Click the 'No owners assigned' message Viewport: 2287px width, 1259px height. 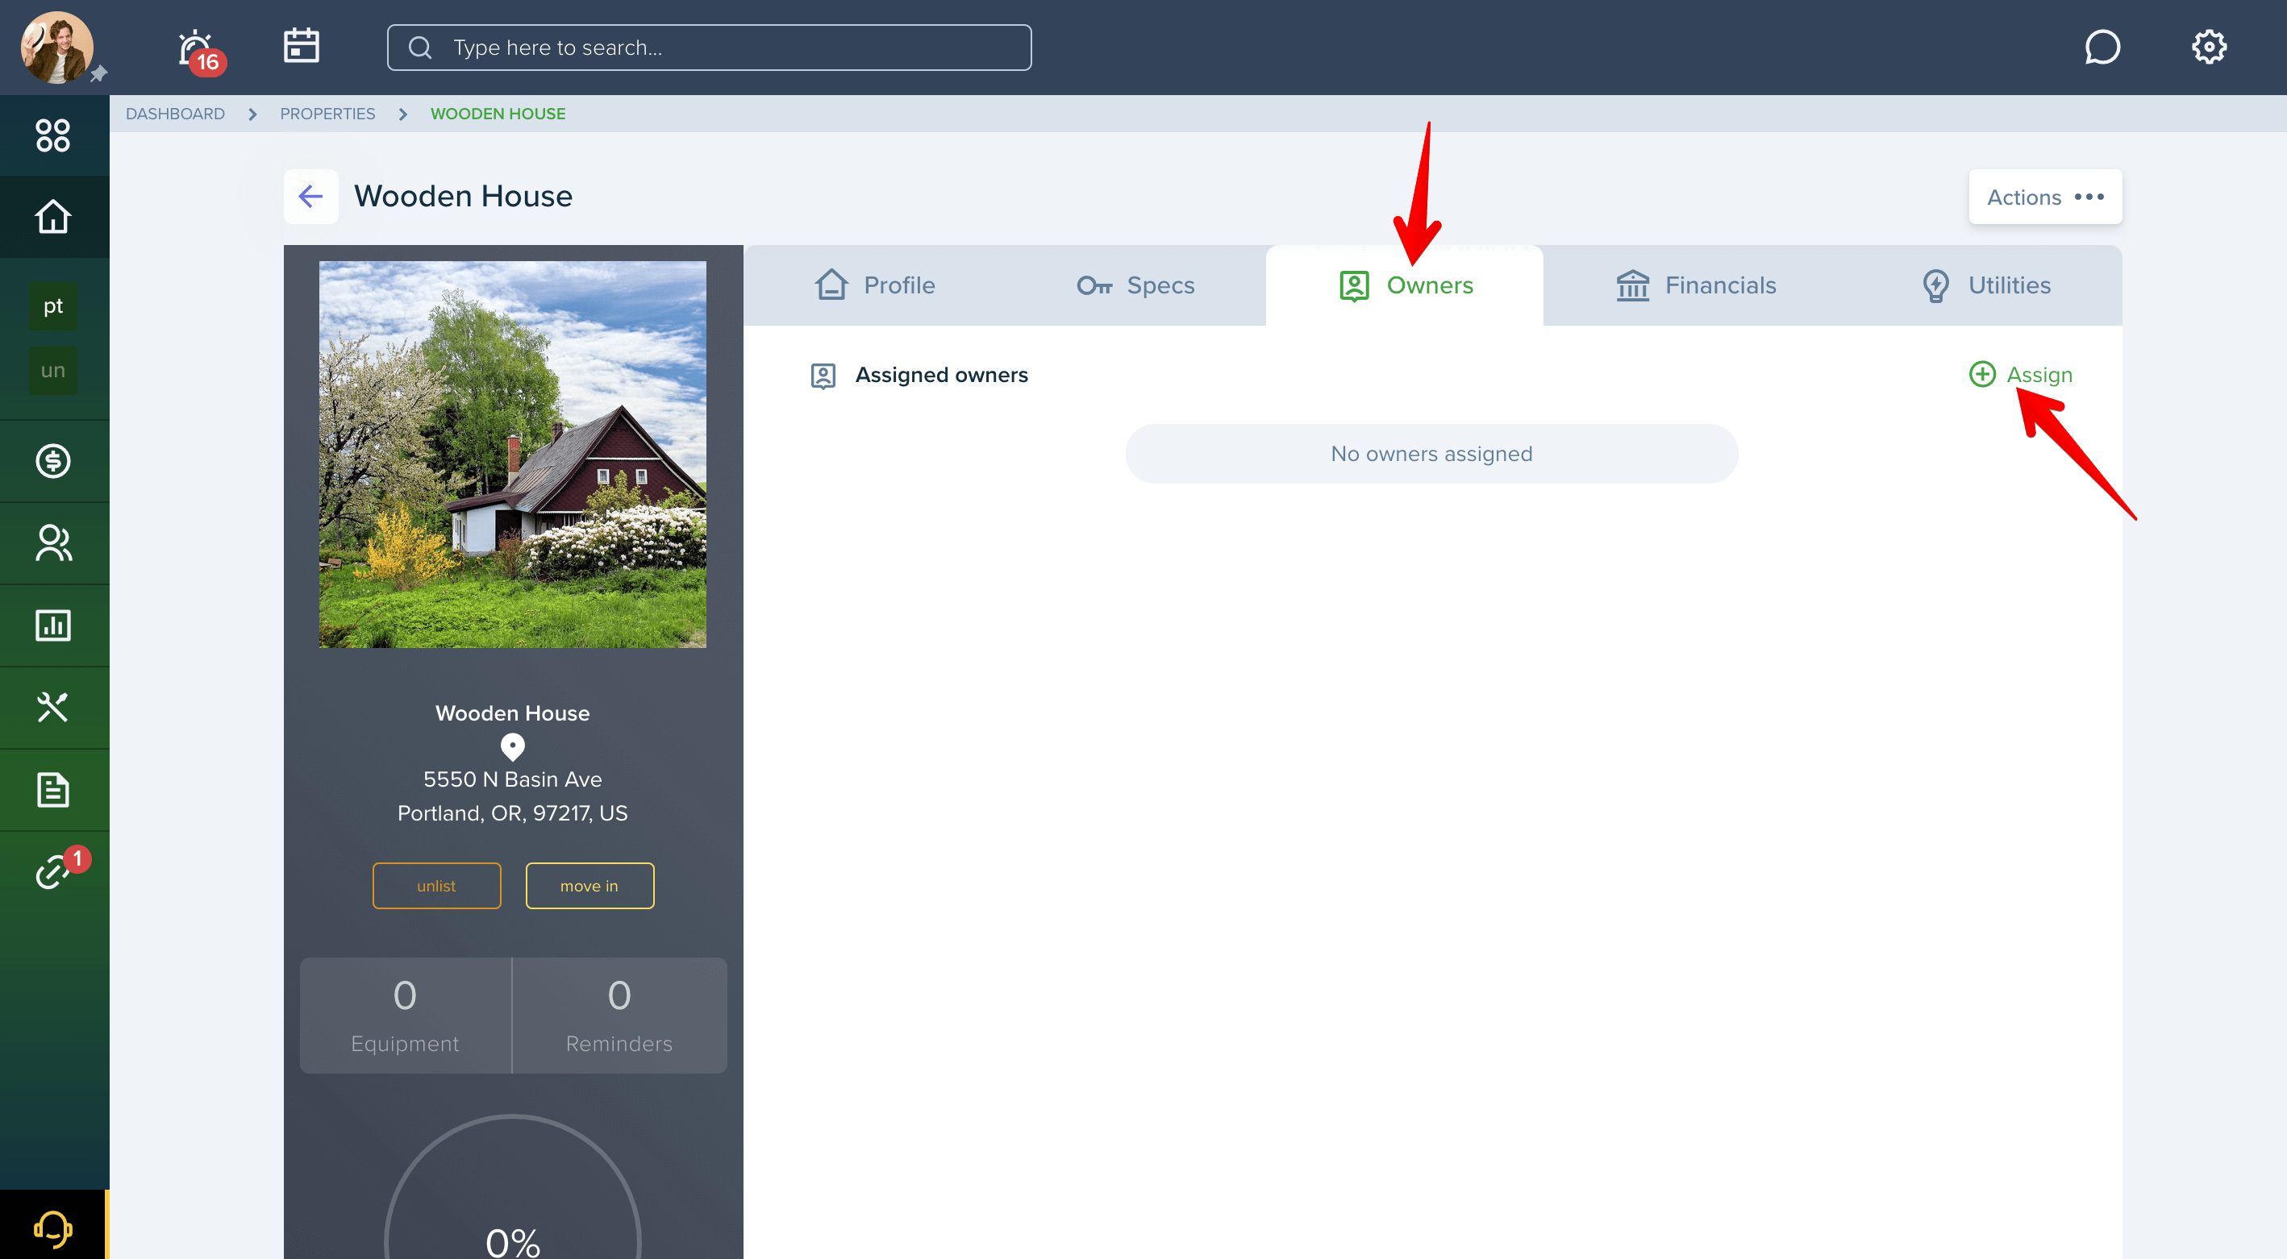pos(1431,453)
